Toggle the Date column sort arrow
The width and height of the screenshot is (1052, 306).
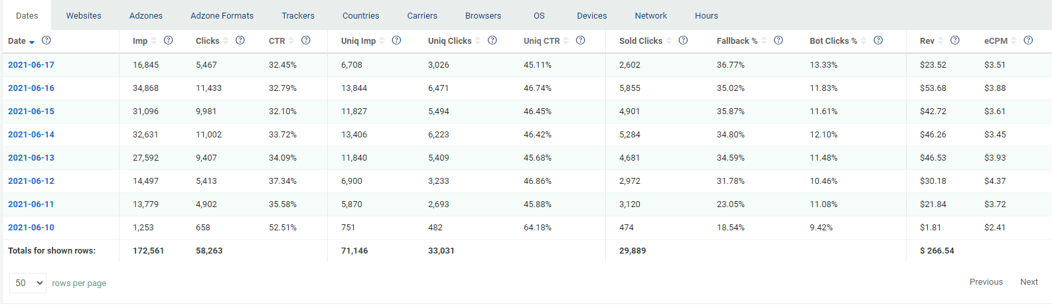[32, 42]
